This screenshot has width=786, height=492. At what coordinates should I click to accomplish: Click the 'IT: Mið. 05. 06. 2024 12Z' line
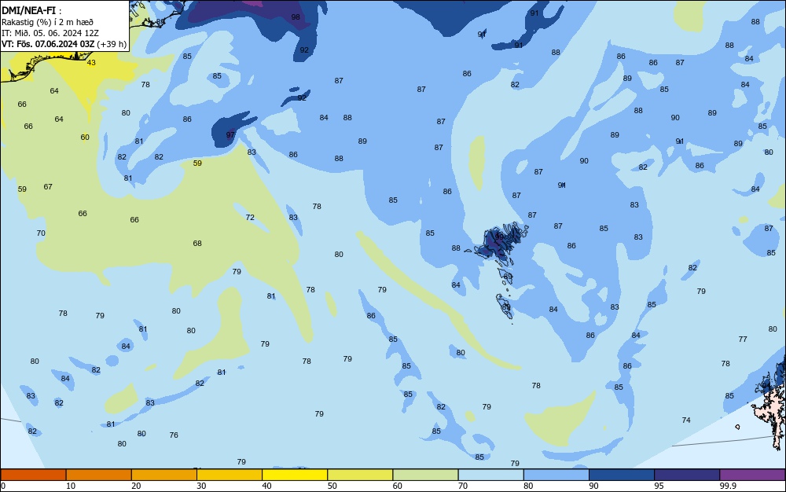[x=50, y=33]
